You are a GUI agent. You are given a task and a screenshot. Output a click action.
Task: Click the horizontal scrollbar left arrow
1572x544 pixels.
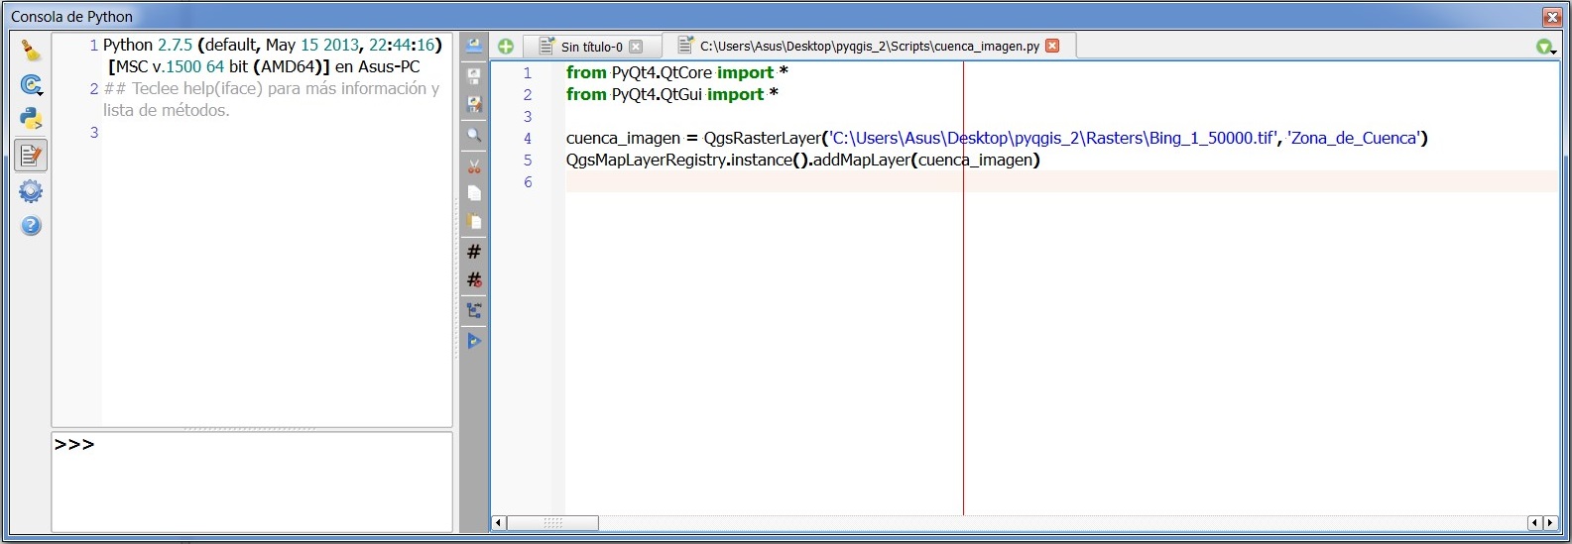499,523
